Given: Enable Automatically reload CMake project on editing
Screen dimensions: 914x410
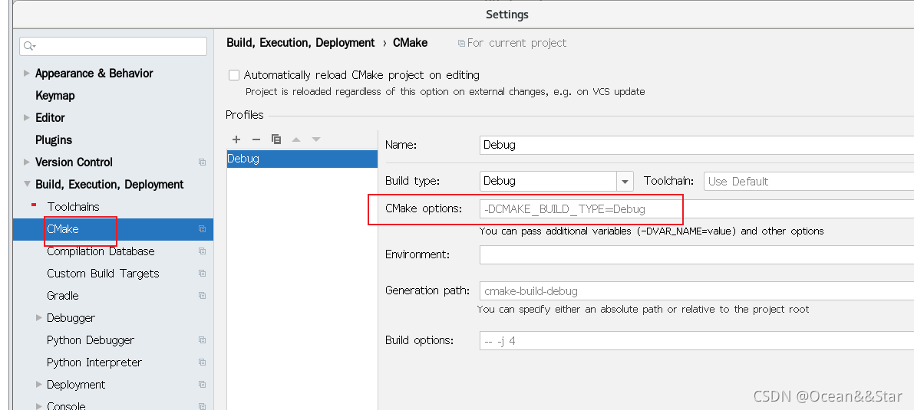Looking at the screenshot, I should [x=234, y=75].
